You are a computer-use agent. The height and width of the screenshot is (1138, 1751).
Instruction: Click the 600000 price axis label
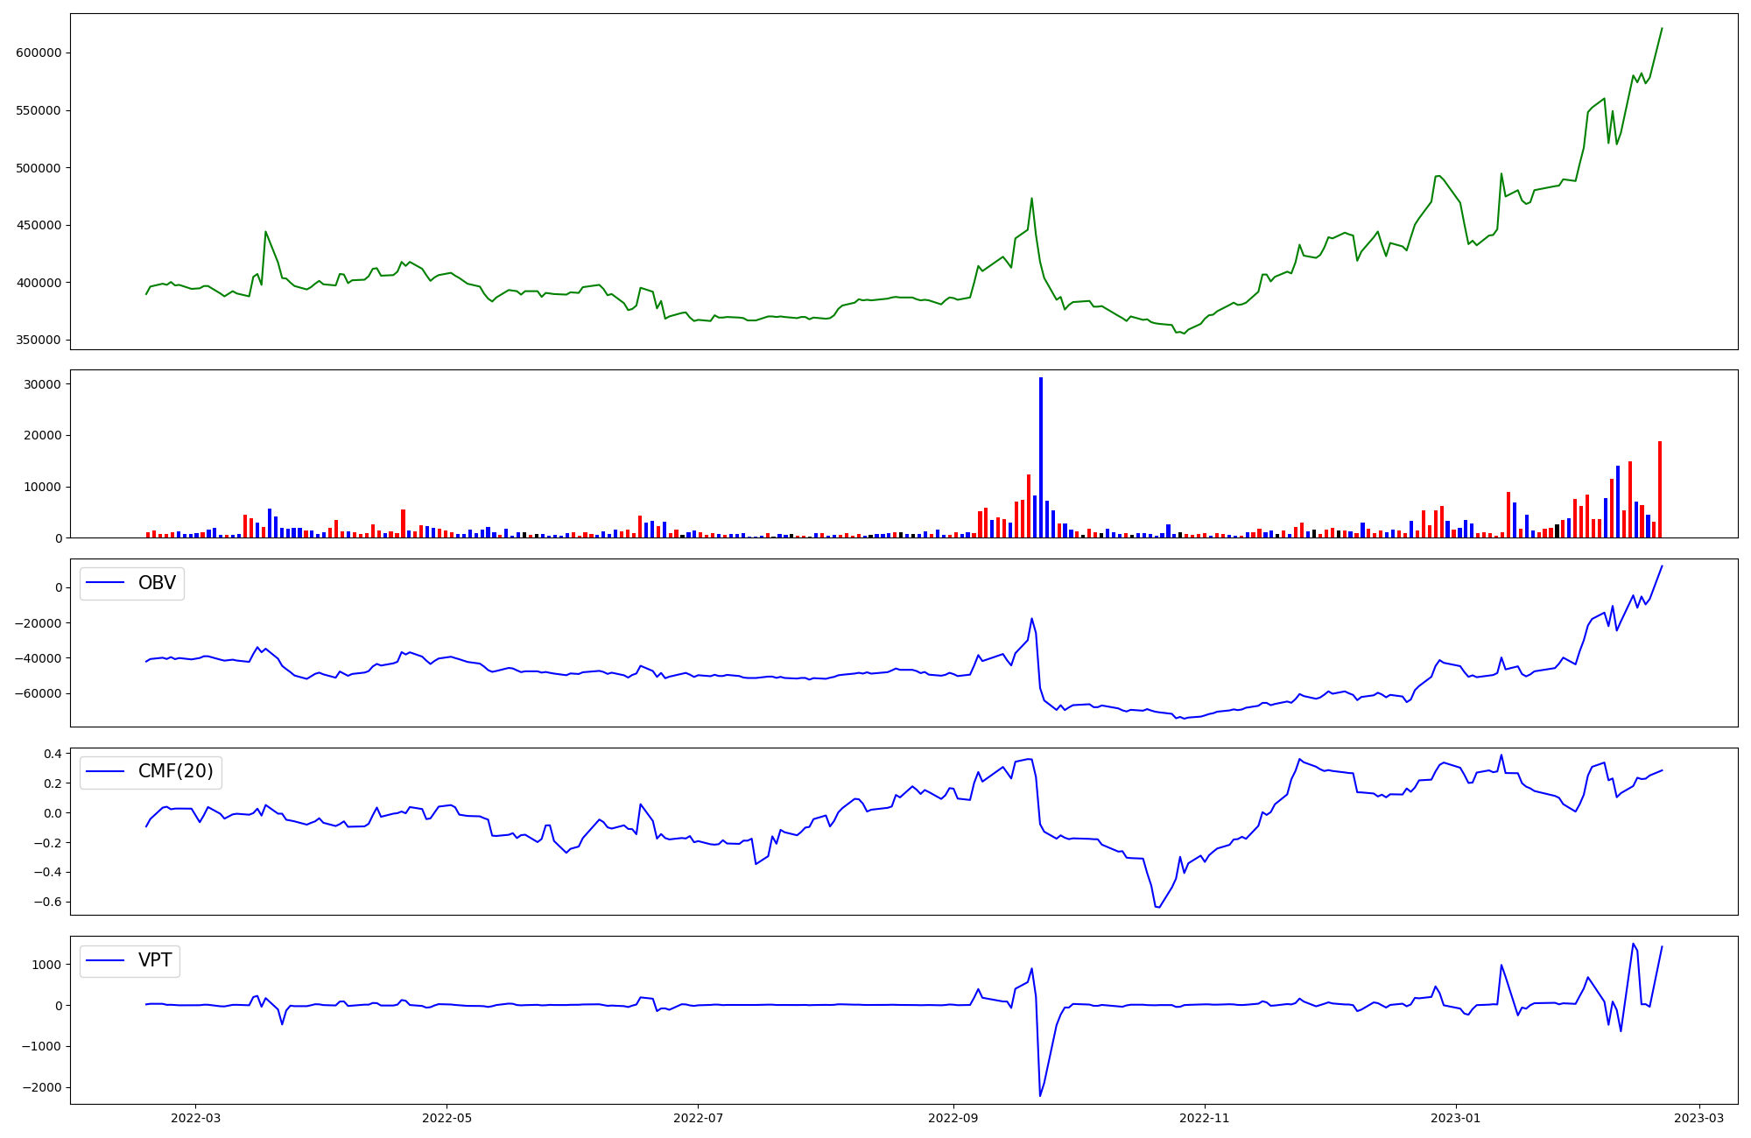click(x=39, y=53)
